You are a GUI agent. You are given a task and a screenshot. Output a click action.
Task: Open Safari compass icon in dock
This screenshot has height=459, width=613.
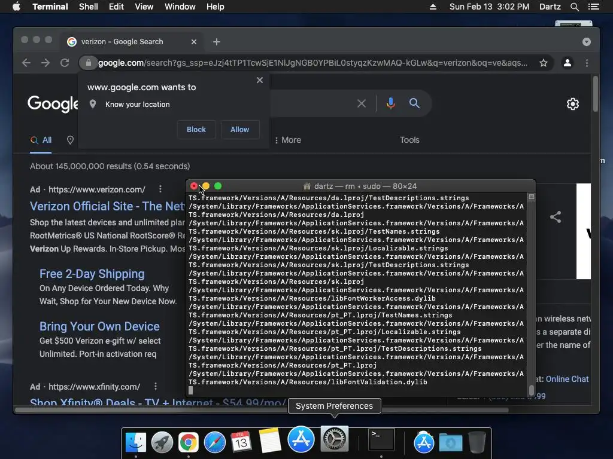point(215,442)
